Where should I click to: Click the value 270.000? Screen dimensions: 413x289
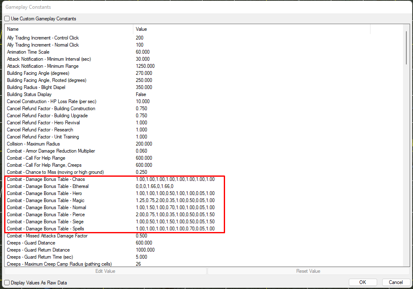tap(144, 73)
